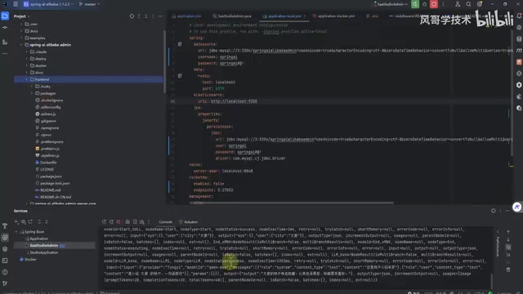Open the Git tool window icon
The height and width of the screenshot is (294, 523).
(5, 283)
